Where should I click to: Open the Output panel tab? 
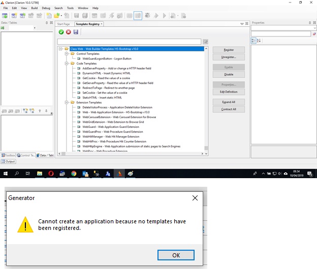tap(9, 161)
